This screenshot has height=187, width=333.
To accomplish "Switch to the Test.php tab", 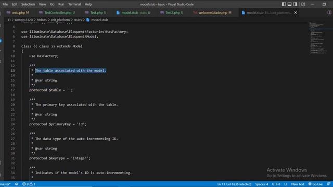I will pyautogui.click(x=96, y=12).
